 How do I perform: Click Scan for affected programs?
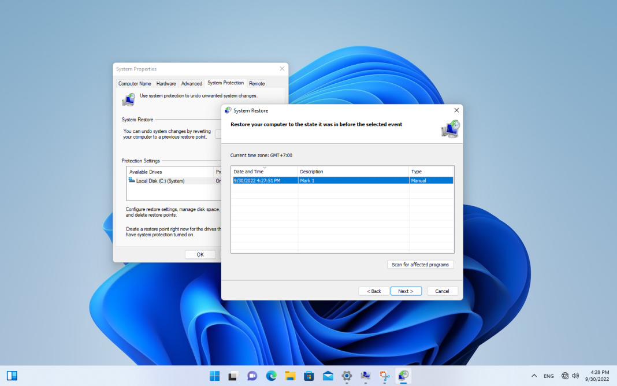pyautogui.click(x=420, y=265)
